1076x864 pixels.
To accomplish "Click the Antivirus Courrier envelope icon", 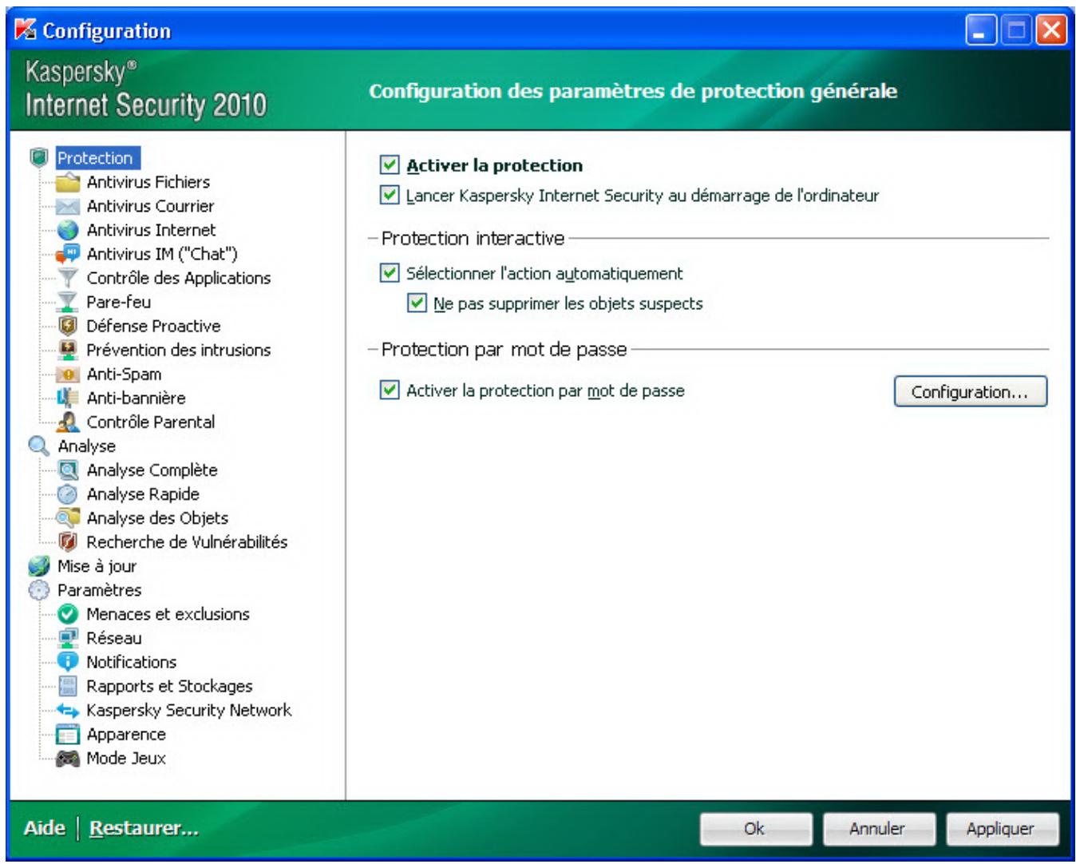I will click(68, 206).
